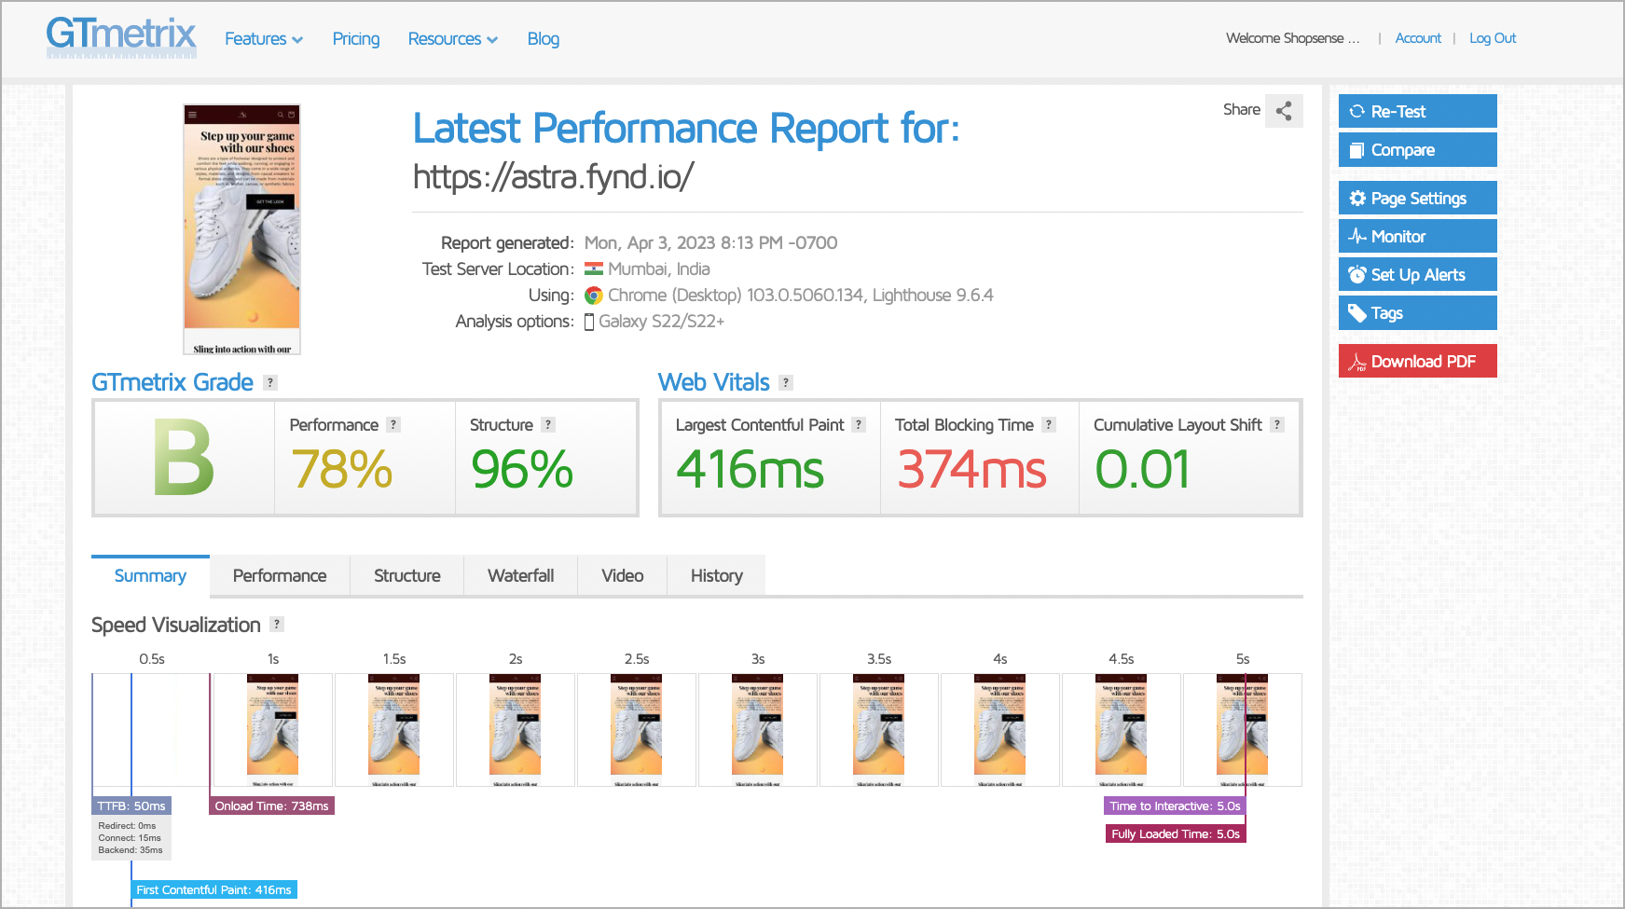The height and width of the screenshot is (909, 1625).
Task: Click the 374ms blocking time value
Action: [x=971, y=469]
